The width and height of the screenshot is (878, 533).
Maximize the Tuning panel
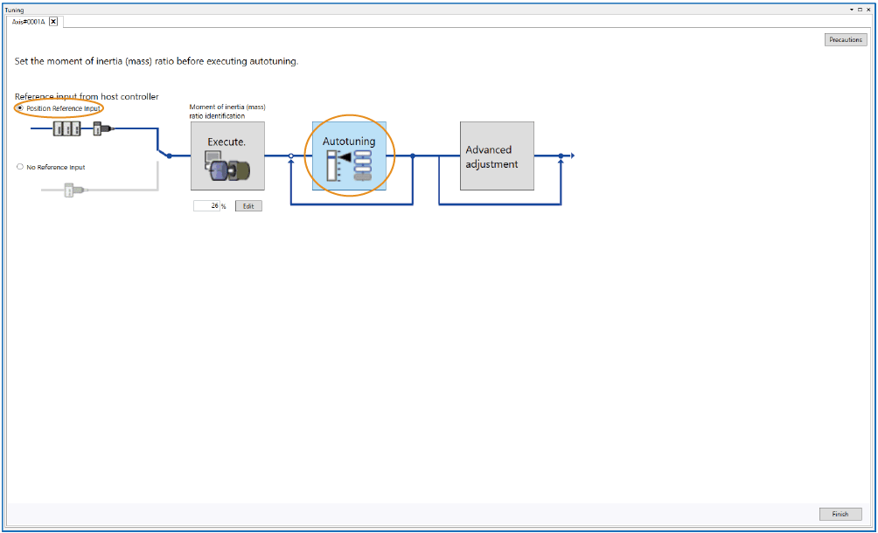pyautogui.click(x=859, y=10)
